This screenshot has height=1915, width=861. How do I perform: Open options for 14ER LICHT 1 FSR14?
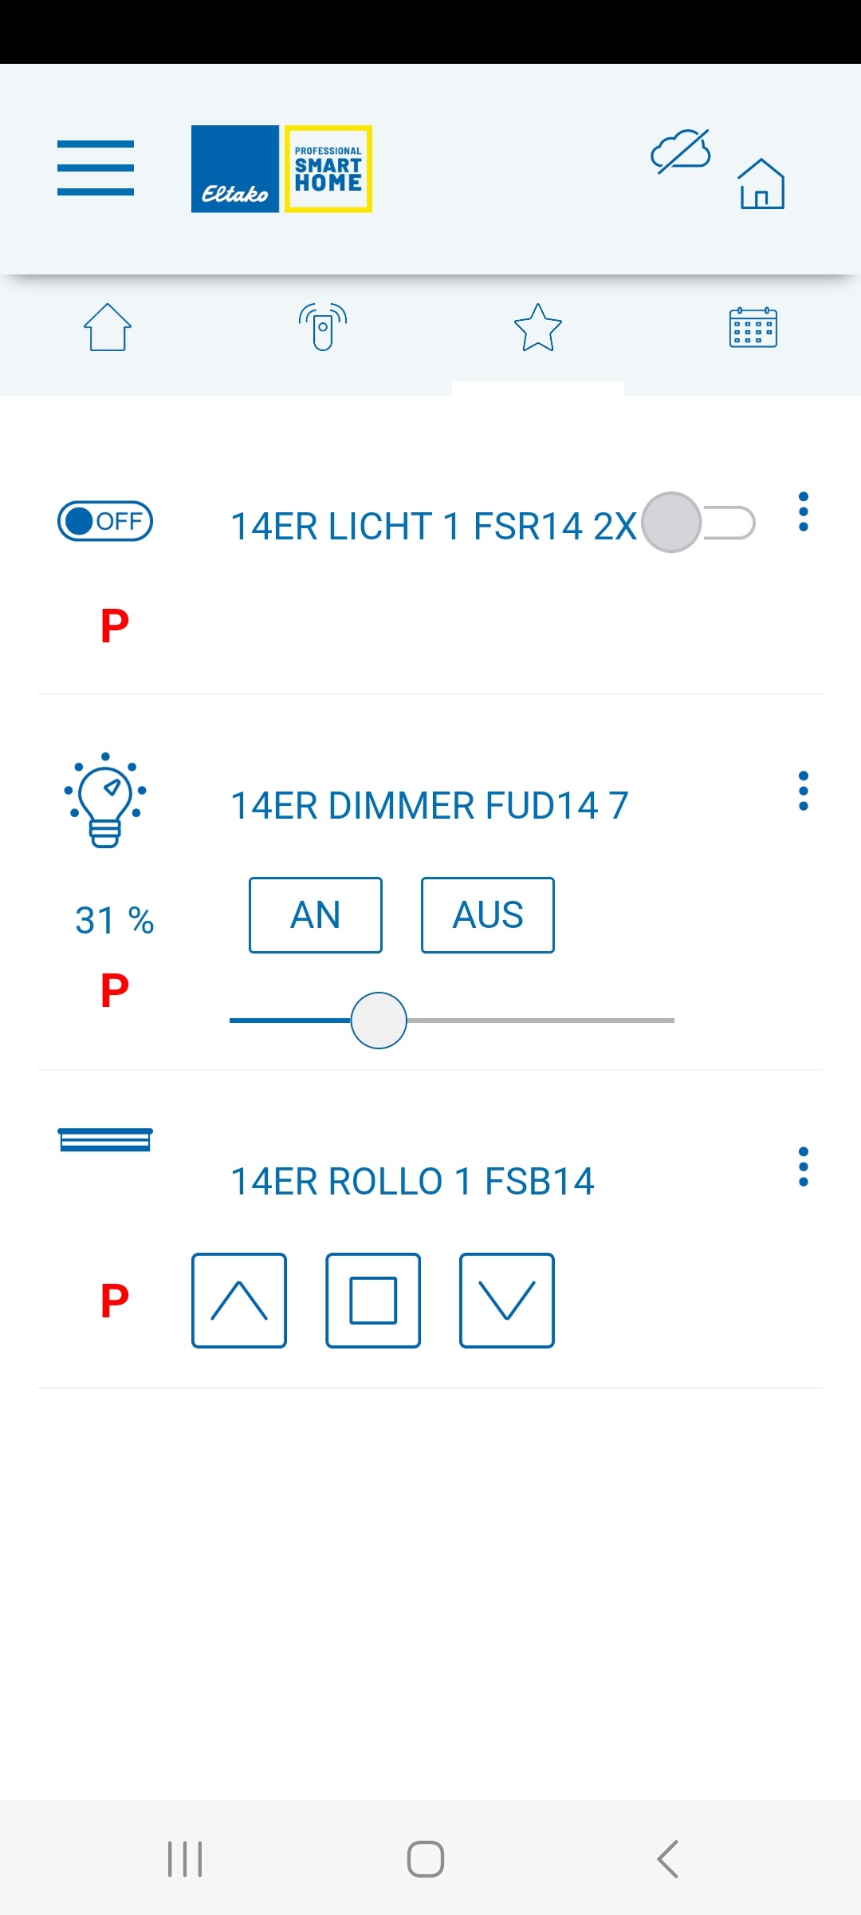[804, 511]
